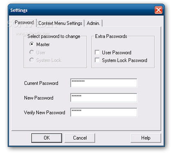Image resolution: width=171 pixels, height=153 pixels.
Task: Confirm settings with the OK button
Action: point(47,138)
